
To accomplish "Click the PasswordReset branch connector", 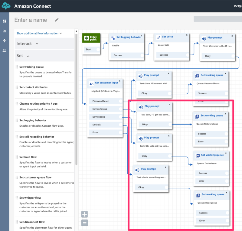I will pos(120,101).
